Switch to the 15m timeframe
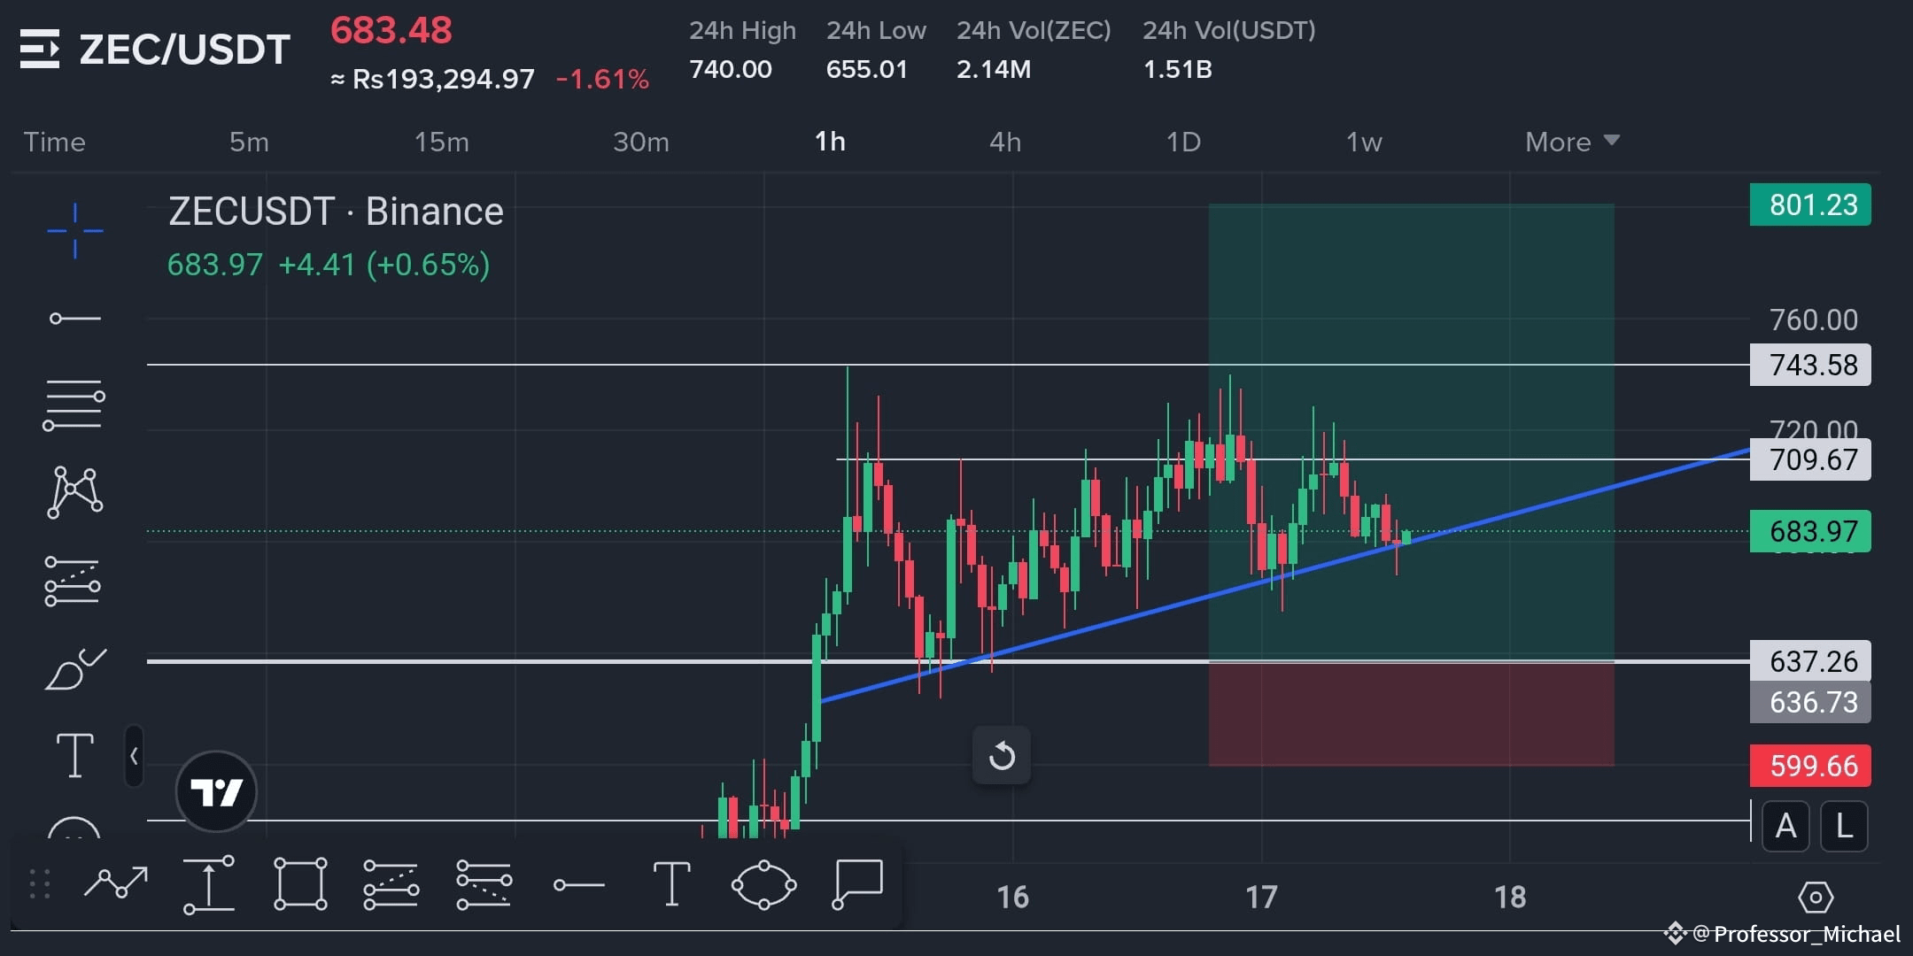 tap(442, 142)
